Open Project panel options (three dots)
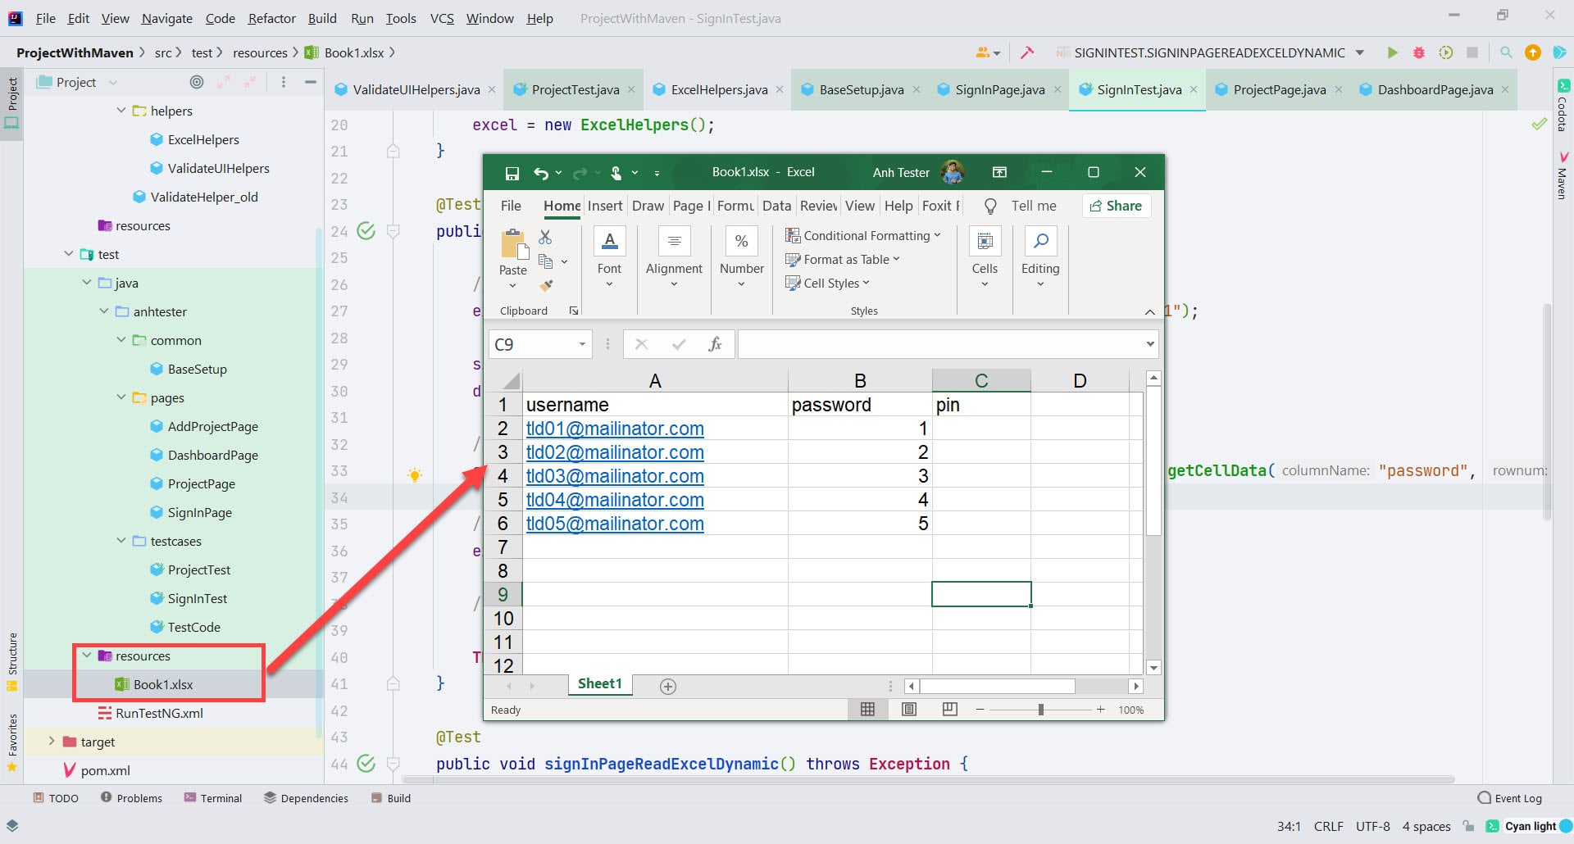 (284, 82)
